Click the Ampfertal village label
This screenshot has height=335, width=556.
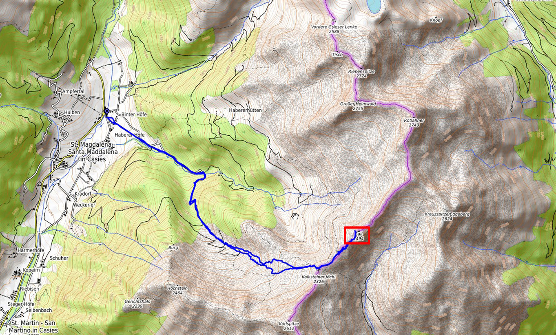click(73, 92)
